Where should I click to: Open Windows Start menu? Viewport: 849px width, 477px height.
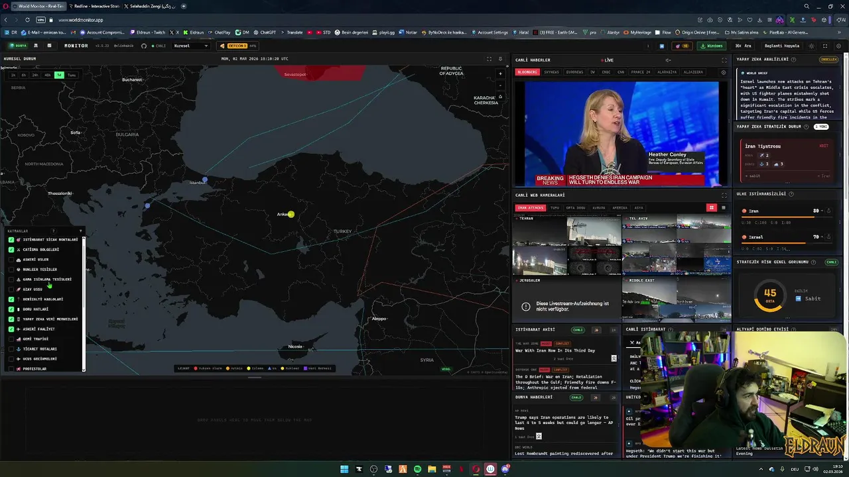coord(344,469)
